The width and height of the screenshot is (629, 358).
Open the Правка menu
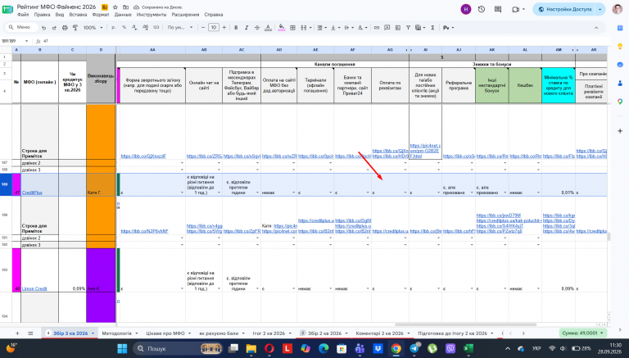coord(42,15)
